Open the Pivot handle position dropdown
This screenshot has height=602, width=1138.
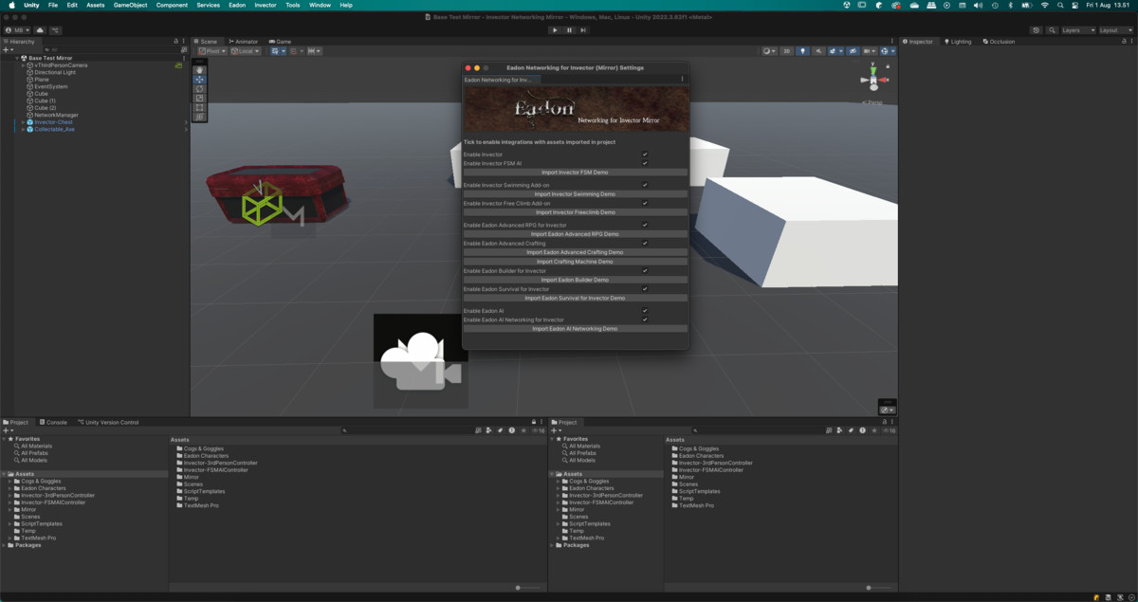(x=211, y=51)
